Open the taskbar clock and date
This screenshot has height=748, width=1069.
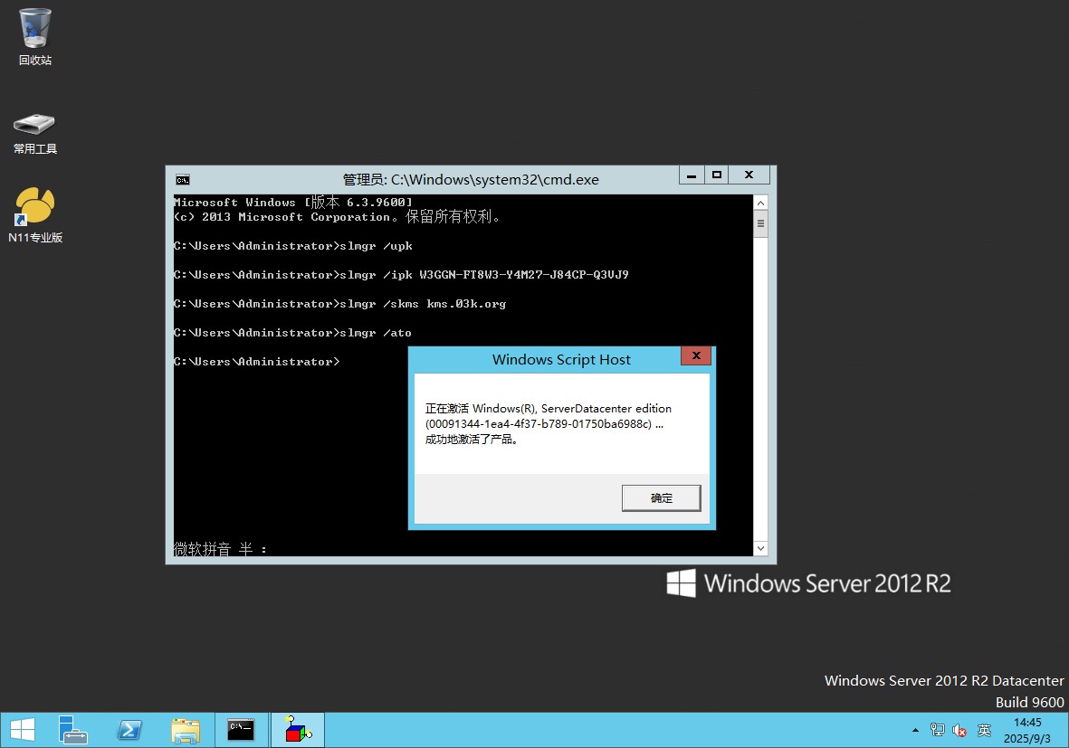click(1027, 730)
